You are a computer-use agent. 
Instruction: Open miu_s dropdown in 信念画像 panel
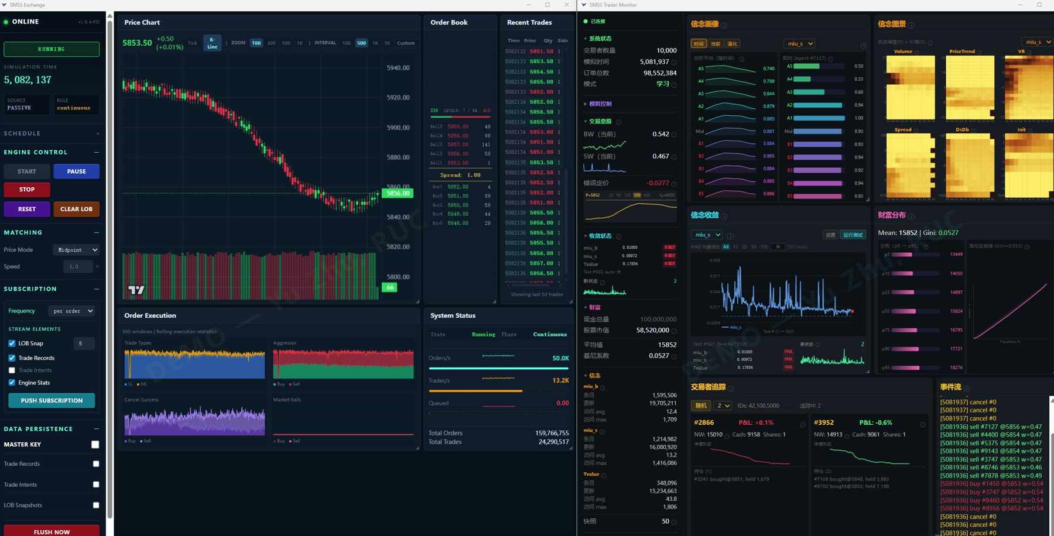point(799,43)
